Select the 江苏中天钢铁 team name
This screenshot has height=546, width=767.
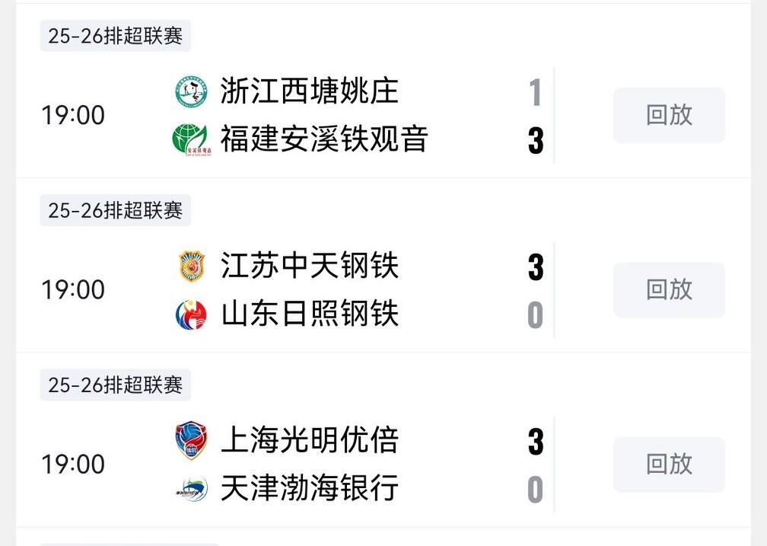(310, 267)
